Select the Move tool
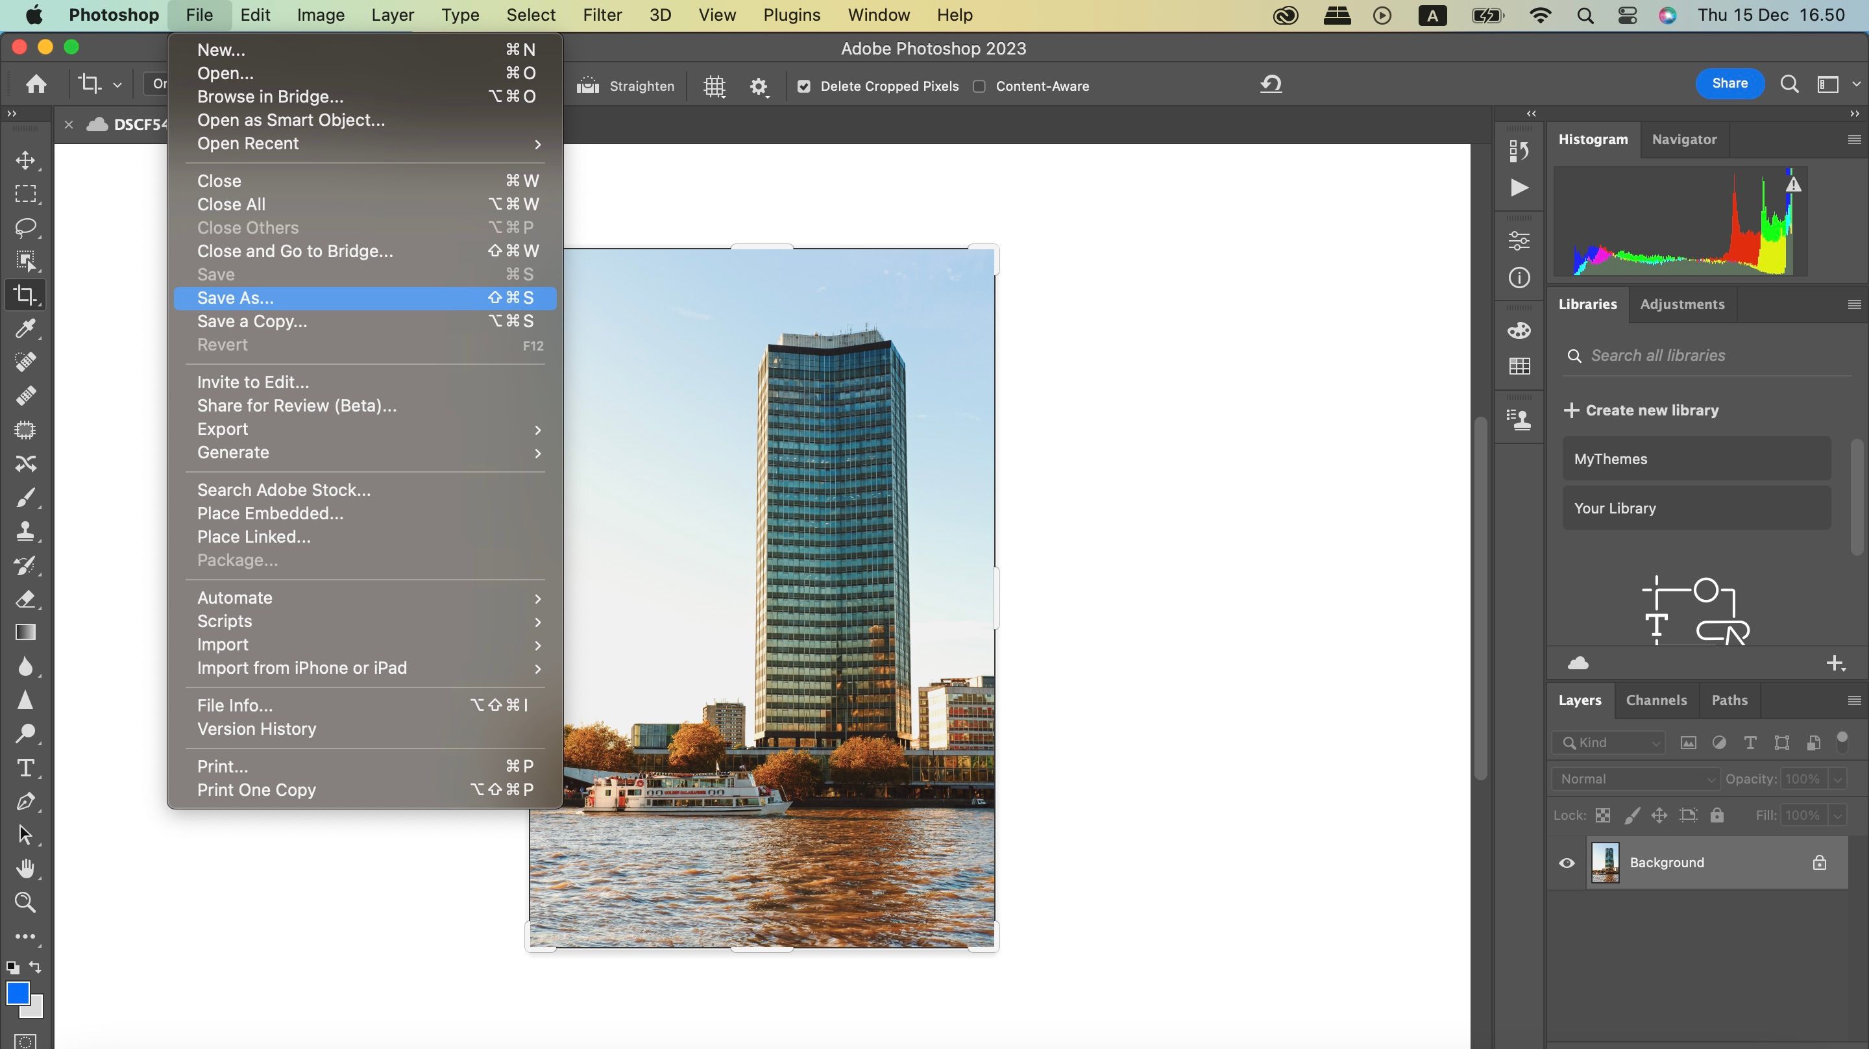This screenshot has width=1869, height=1049. (26, 160)
